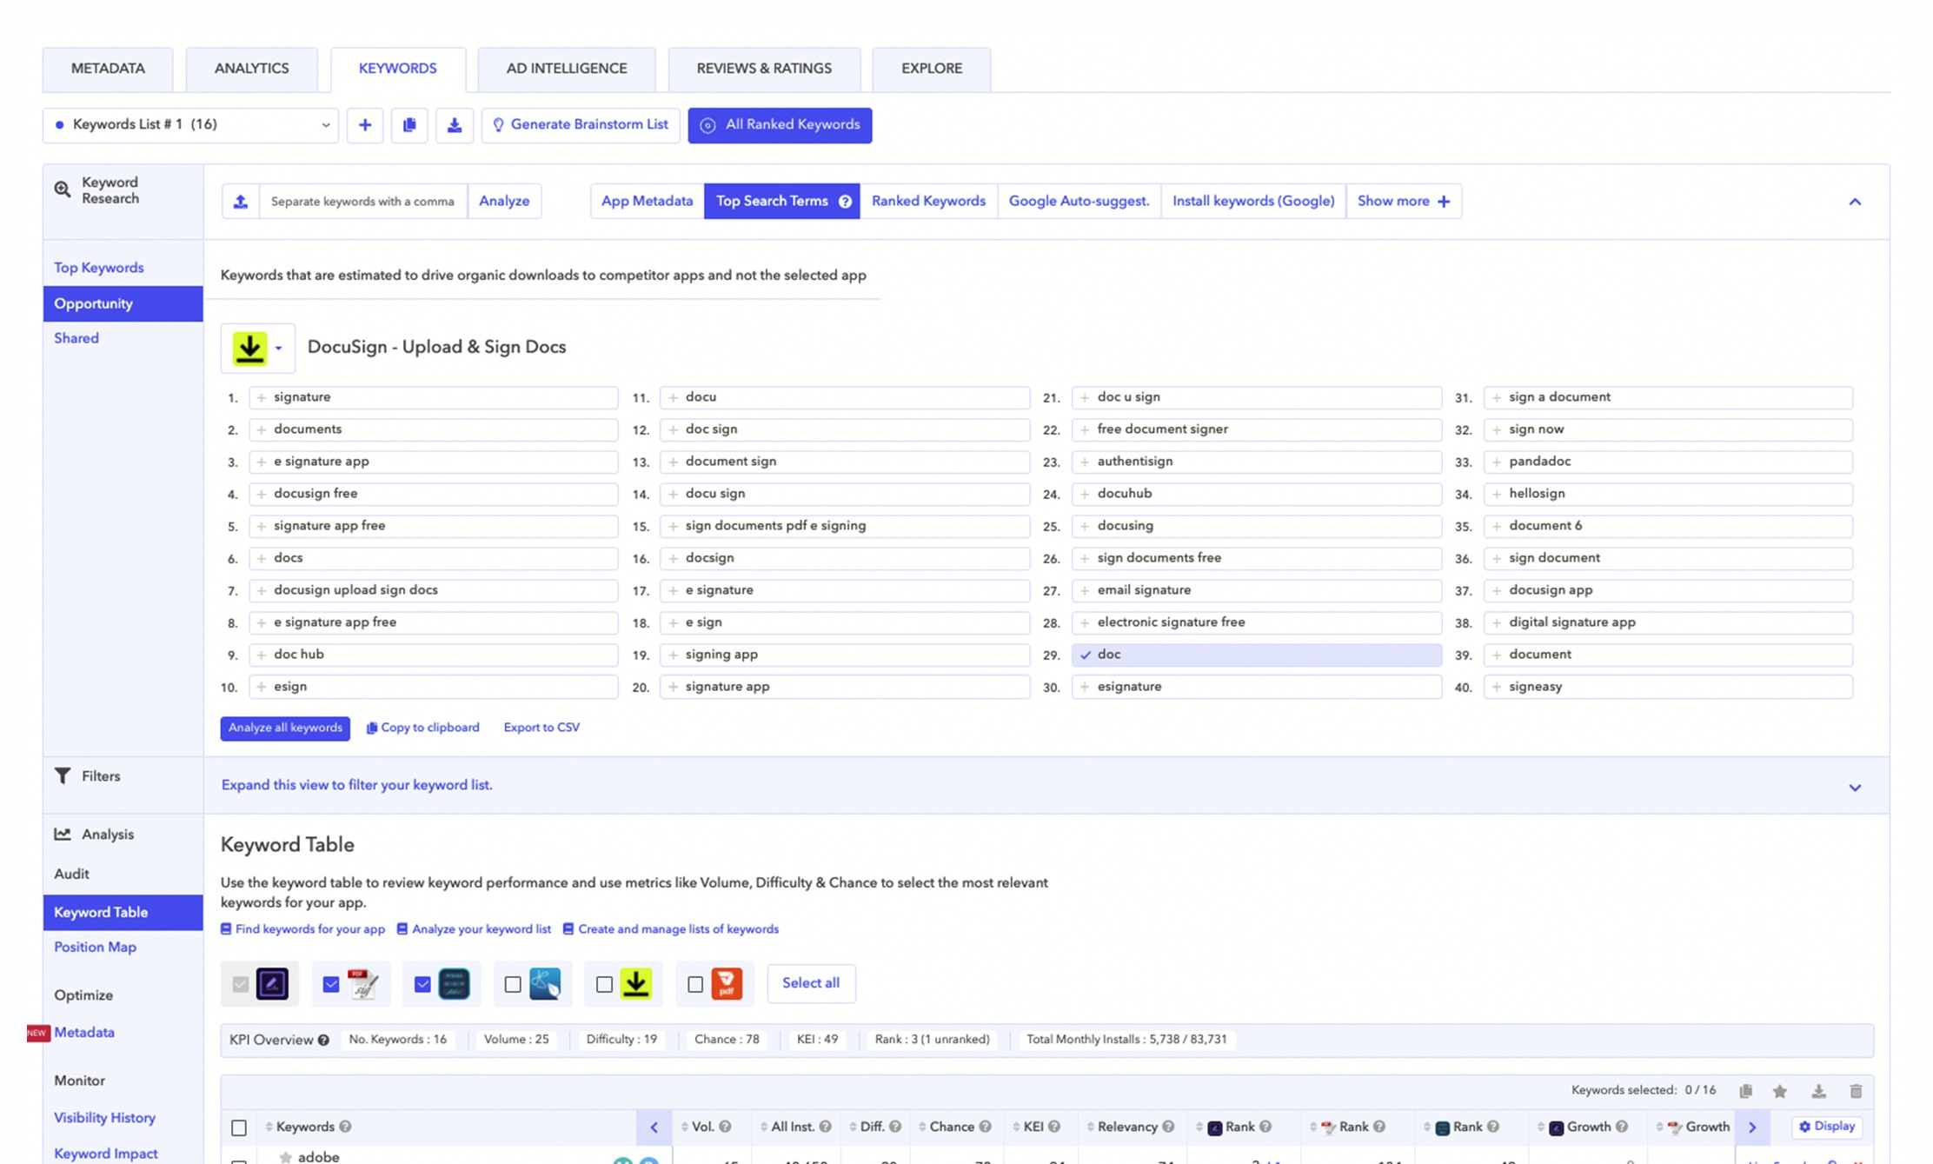Uncheck the PDF signing app checkbox
This screenshot has width=1933, height=1164.
(331, 984)
